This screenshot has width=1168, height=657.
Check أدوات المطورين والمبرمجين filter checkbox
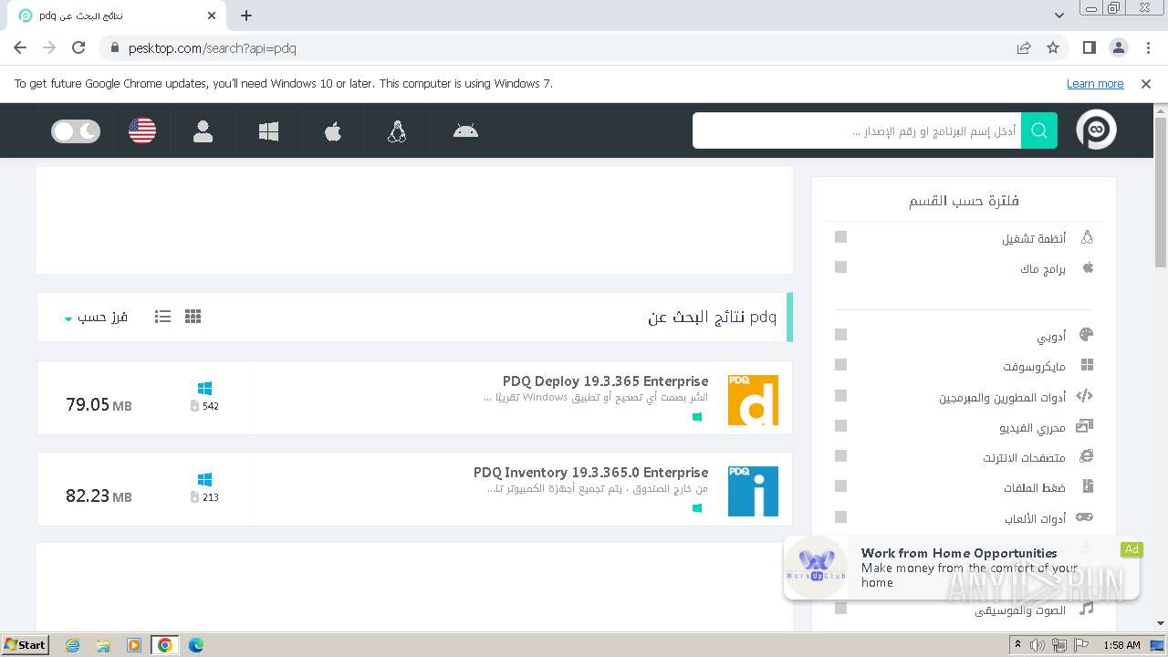[x=841, y=396]
